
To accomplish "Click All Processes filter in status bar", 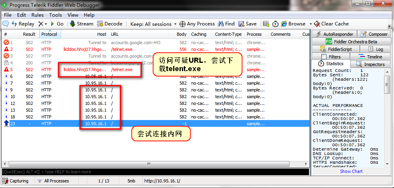I will tap(53, 181).
